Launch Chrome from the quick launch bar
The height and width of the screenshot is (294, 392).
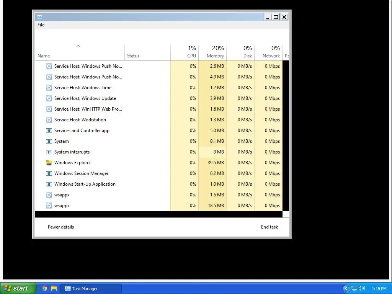tap(44, 289)
